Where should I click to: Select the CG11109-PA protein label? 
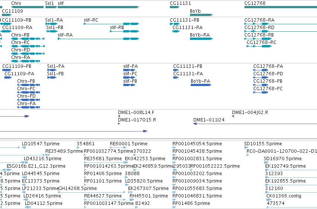(x=19, y=74)
